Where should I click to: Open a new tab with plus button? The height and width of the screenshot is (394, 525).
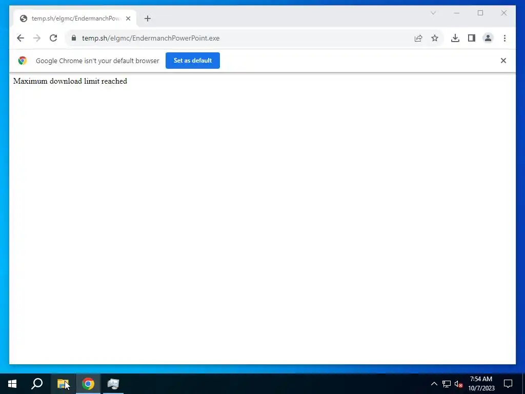pyautogui.click(x=148, y=18)
